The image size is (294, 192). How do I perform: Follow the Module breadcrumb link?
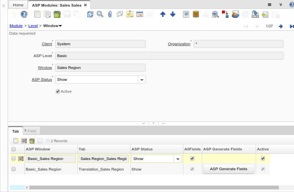click(16, 26)
